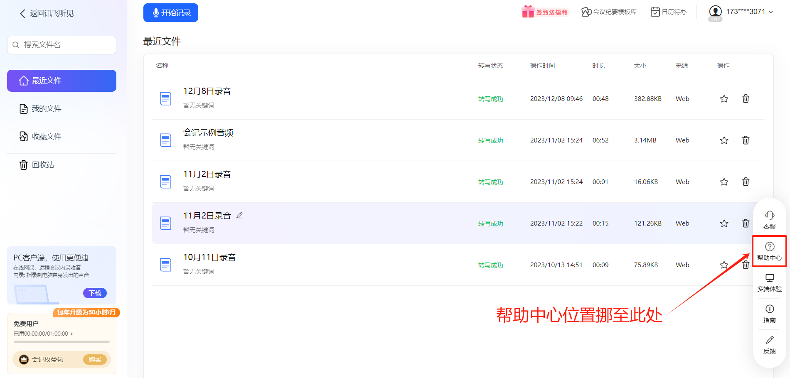790x378 pixels.
Task: Open the 指南 guide icon
Action: [x=769, y=309]
